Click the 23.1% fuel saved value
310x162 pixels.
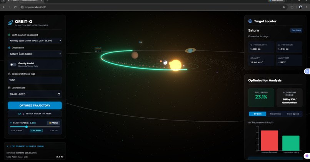[261, 97]
